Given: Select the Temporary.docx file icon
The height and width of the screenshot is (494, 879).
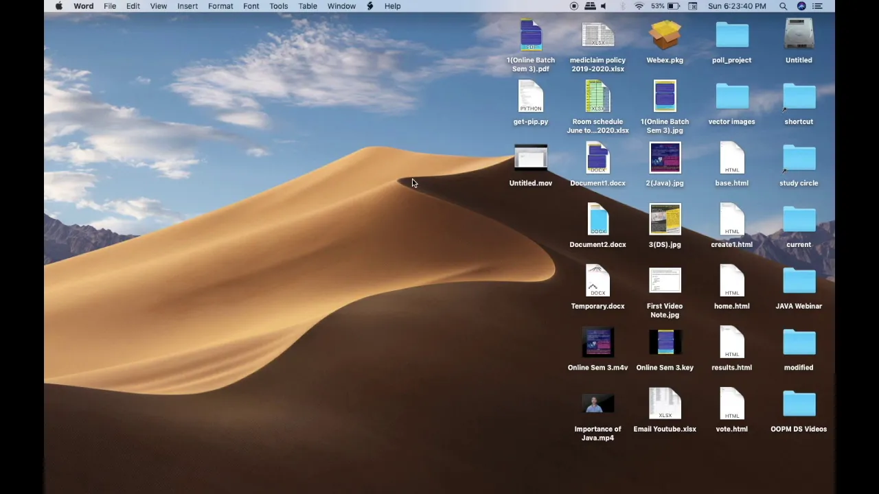Looking at the screenshot, I should point(597,281).
